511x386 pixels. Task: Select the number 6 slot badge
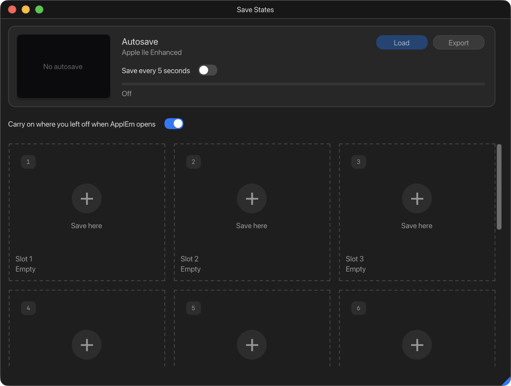coord(358,308)
